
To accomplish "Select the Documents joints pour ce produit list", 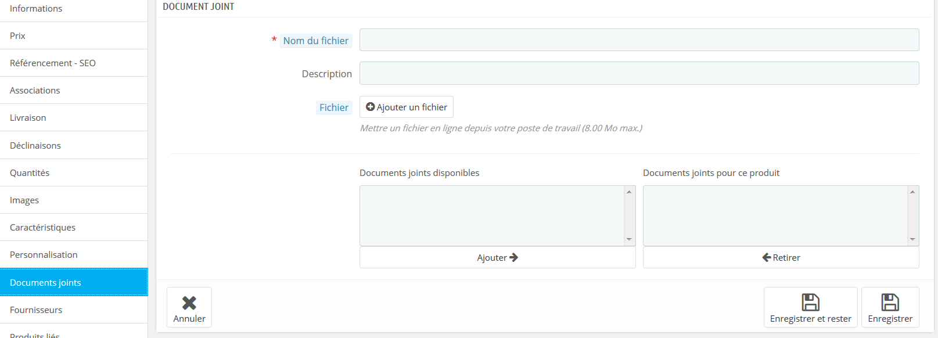I will [x=781, y=215].
